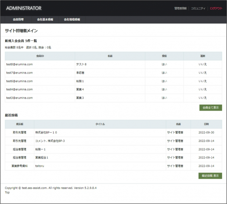Viewport: 227px width, 204px height.
Task: Open the taitoru post
Action: point(40,165)
